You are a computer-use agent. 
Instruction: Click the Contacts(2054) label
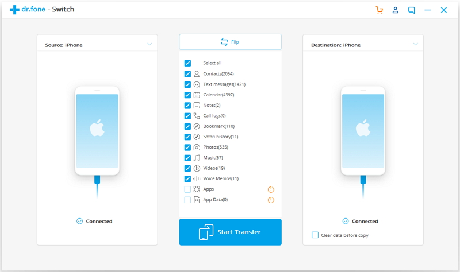pos(218,74)
